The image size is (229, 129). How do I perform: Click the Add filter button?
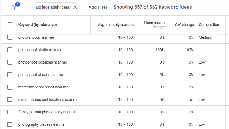point(98,7)
